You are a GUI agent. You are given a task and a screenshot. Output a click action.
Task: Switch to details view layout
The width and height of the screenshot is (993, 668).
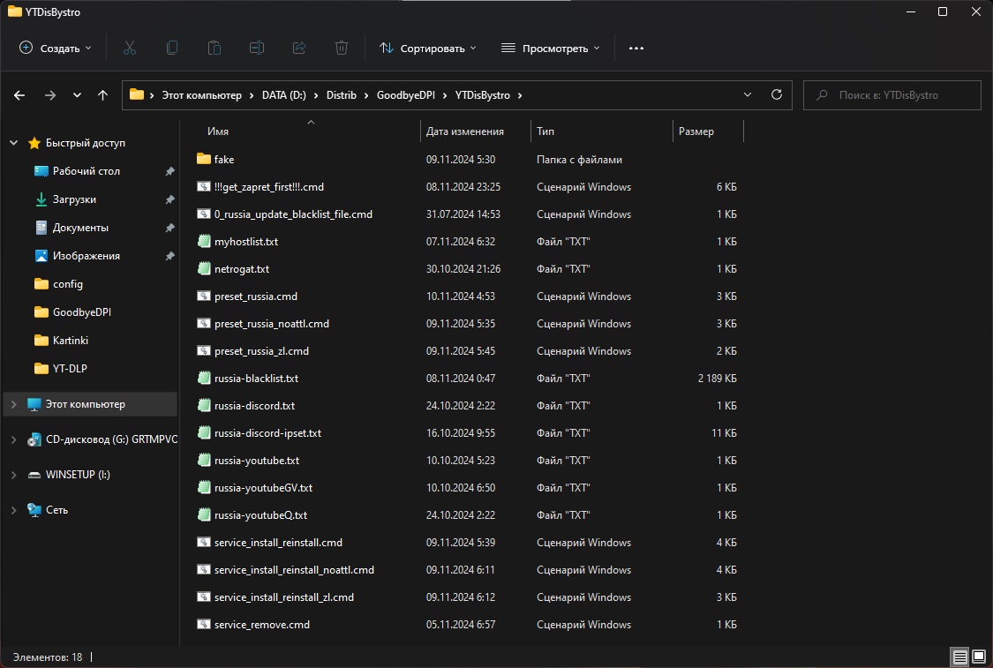click(959, 657)
